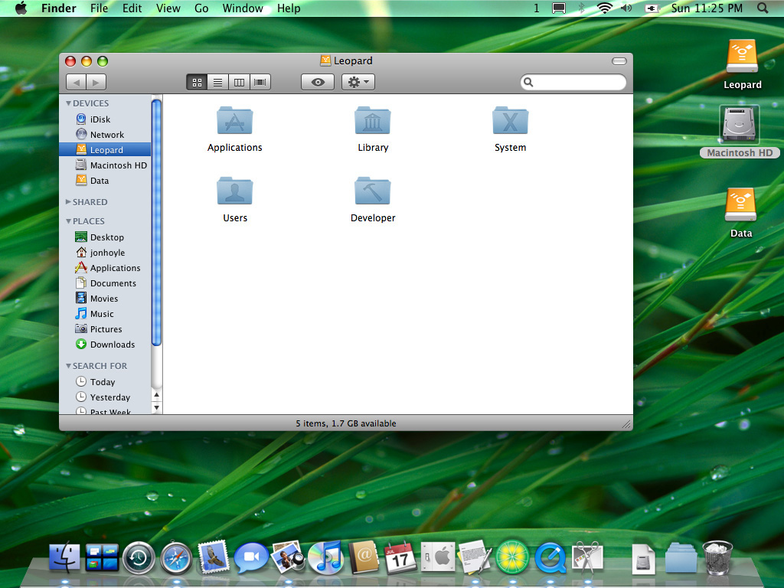Open the Edit menu
This screenshot has height=588, width=784.
pyautogui.click(x=132, y=8)
